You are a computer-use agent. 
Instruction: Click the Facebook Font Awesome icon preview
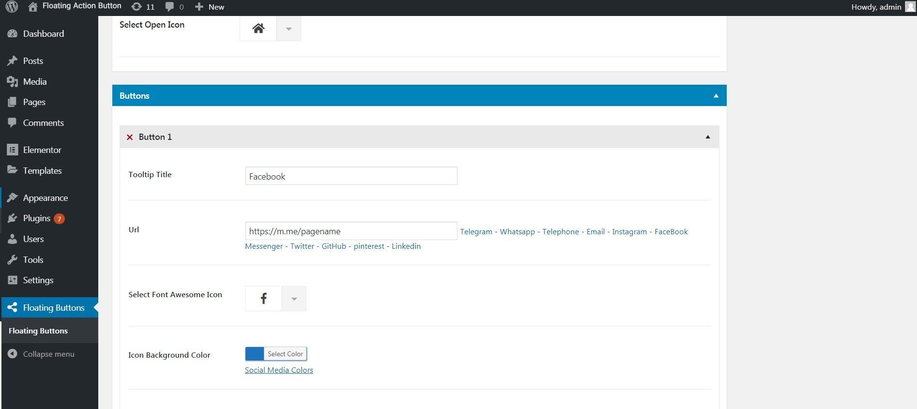[x=263, y=299]
